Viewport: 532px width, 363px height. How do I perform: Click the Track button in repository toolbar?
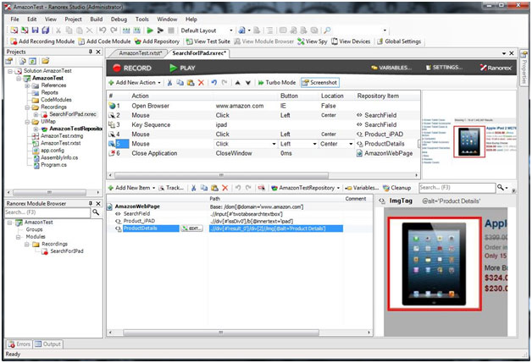click(171, 188)
